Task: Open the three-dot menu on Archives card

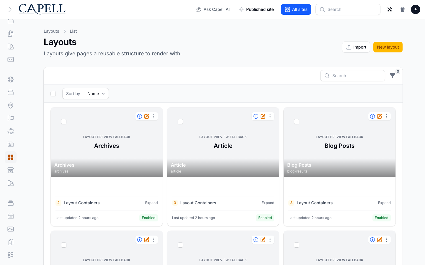Action: (154, 116)
